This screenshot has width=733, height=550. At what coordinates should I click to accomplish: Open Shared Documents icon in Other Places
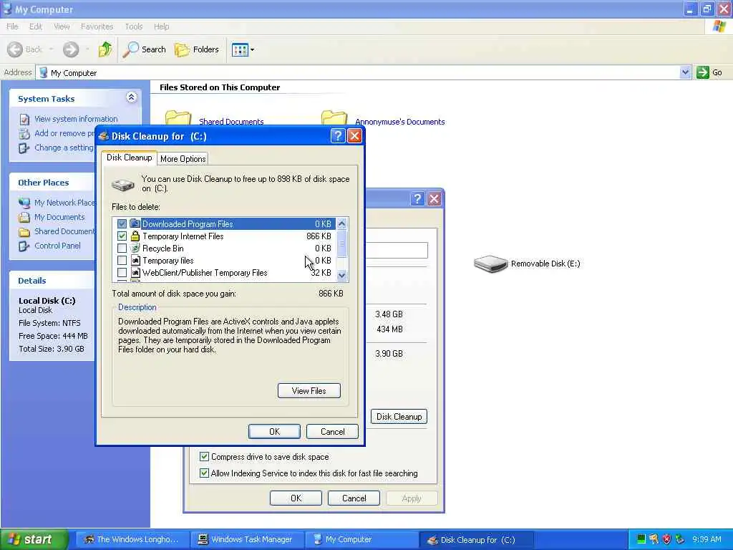pyautogui.click(x=24, y=232)
